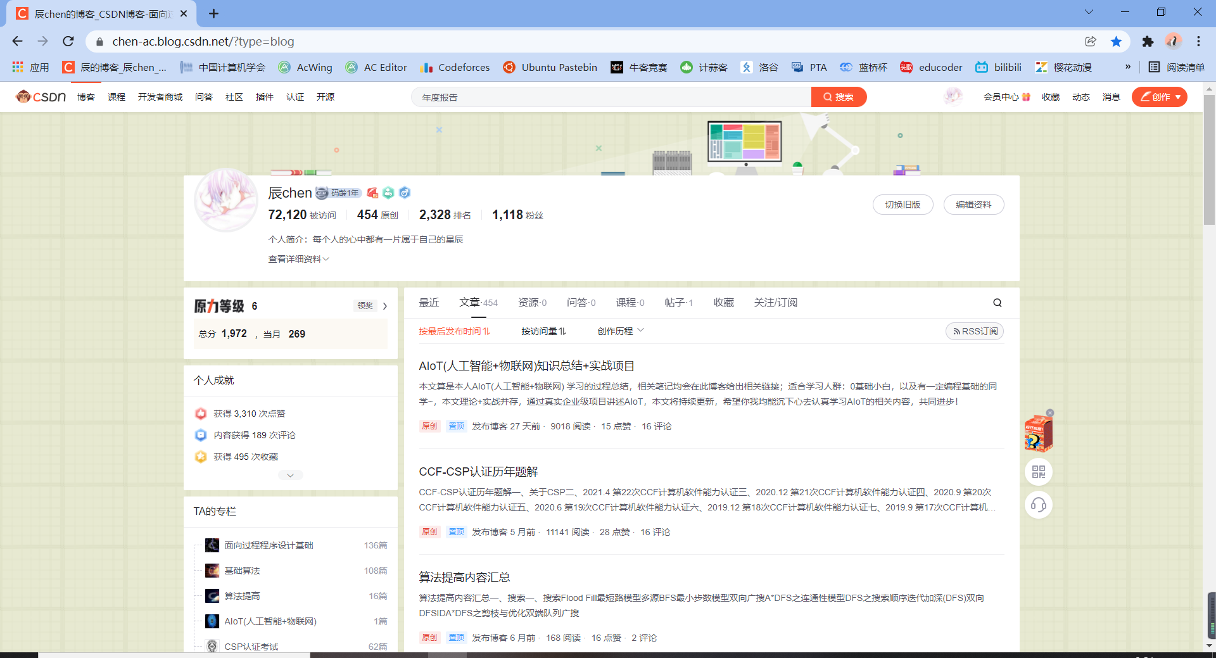The width and height of the screenshot is (1216, 658).
Task: Open 动态 in CSDN header
Action: pyautogui.click(x=1080, y=97)
